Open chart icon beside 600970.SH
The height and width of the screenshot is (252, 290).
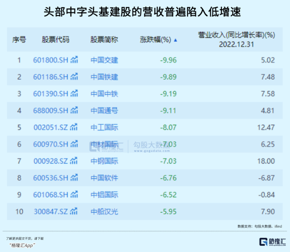(x=74, y=144)
